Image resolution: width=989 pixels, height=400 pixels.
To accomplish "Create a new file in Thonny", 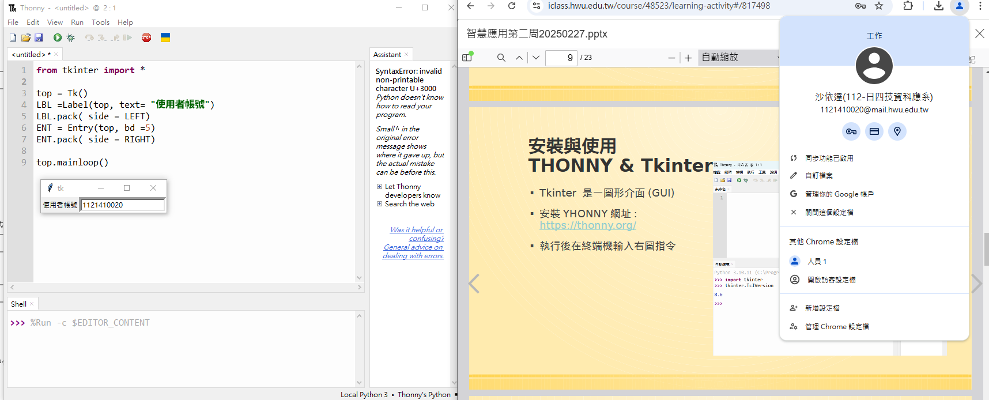I will (x=13, y=37).
